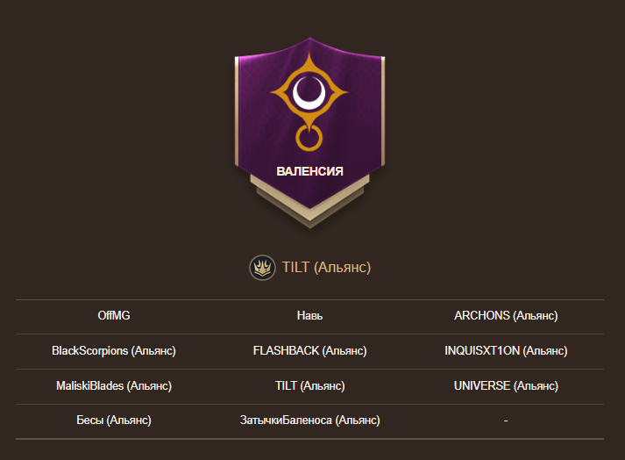Open ARCHONS (Альянс) entry

click(x=506, y=315)
